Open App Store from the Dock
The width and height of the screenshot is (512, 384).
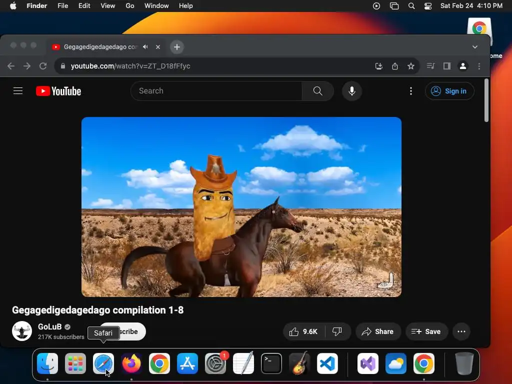pyautogui.click(x=187, y=363)
